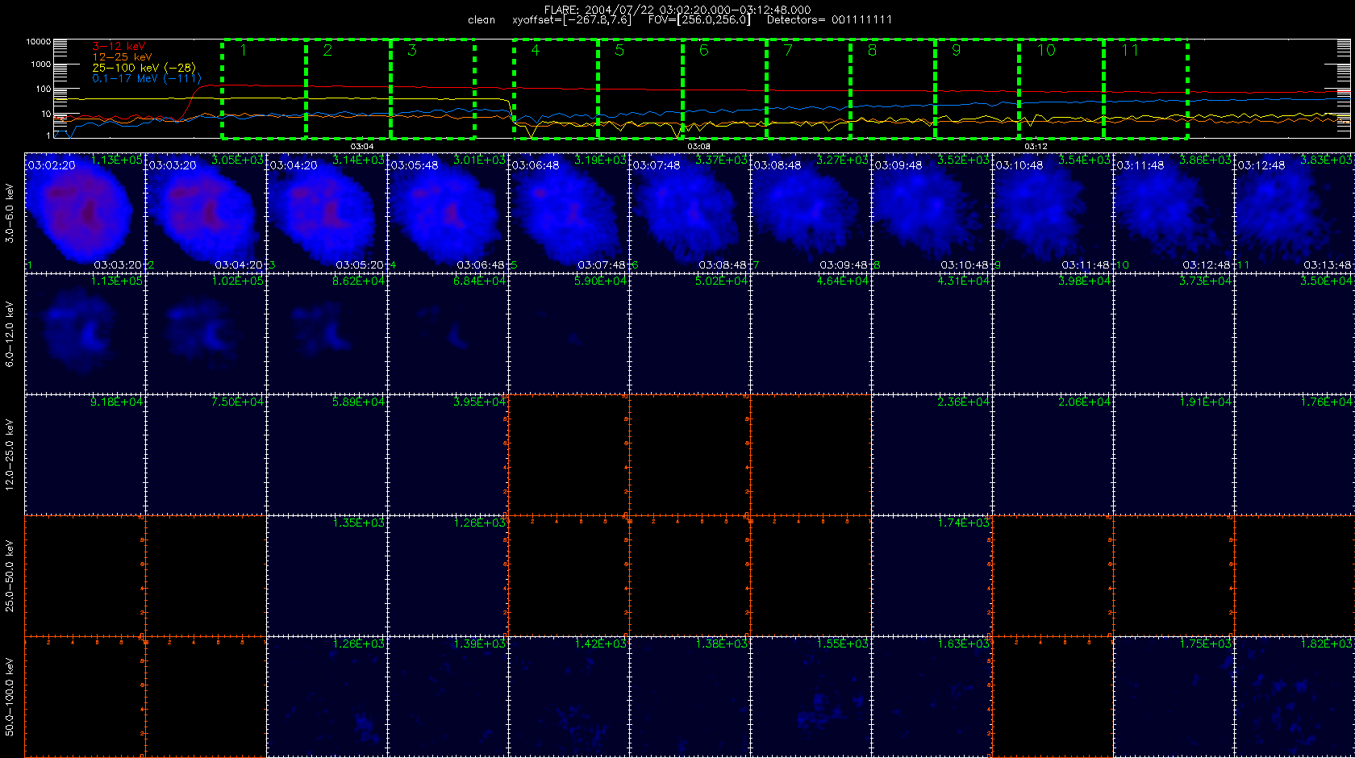Click the 1.76E+04 value label
The image size is (1355, 758).
point(1327,402)
